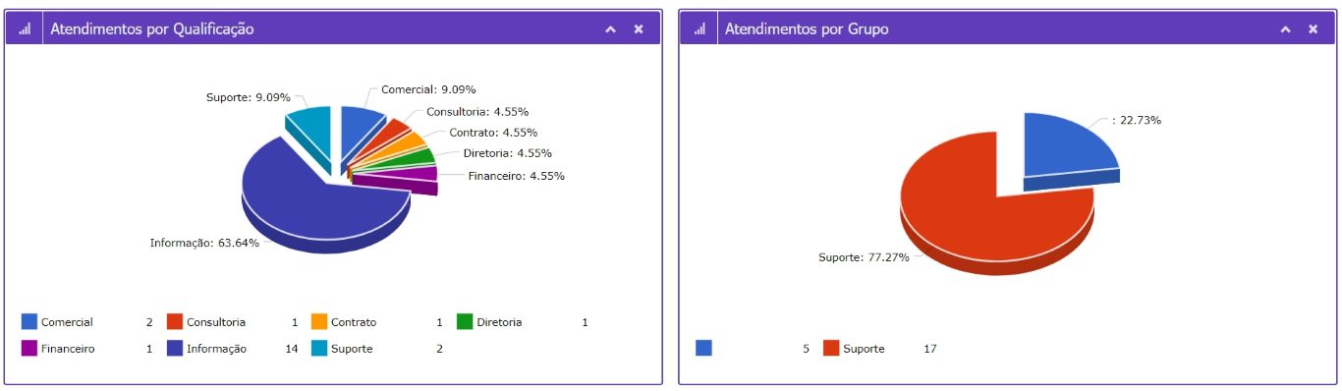The width and height of the screenshot is (1342, 391).
Task: Close the Atendimentos por Grupo panel
Action: pos(1314,29)
